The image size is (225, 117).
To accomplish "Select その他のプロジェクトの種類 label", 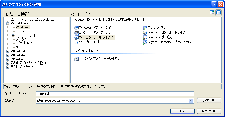I will [28, 63].
